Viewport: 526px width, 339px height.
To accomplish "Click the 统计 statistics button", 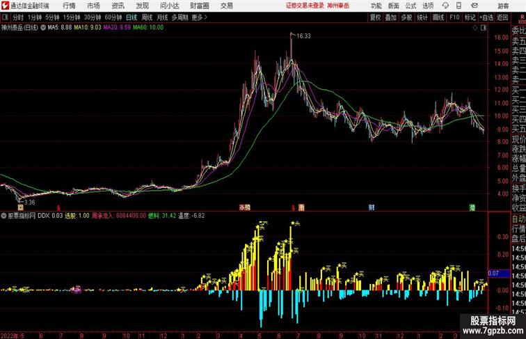I will [x=422, y=17].
